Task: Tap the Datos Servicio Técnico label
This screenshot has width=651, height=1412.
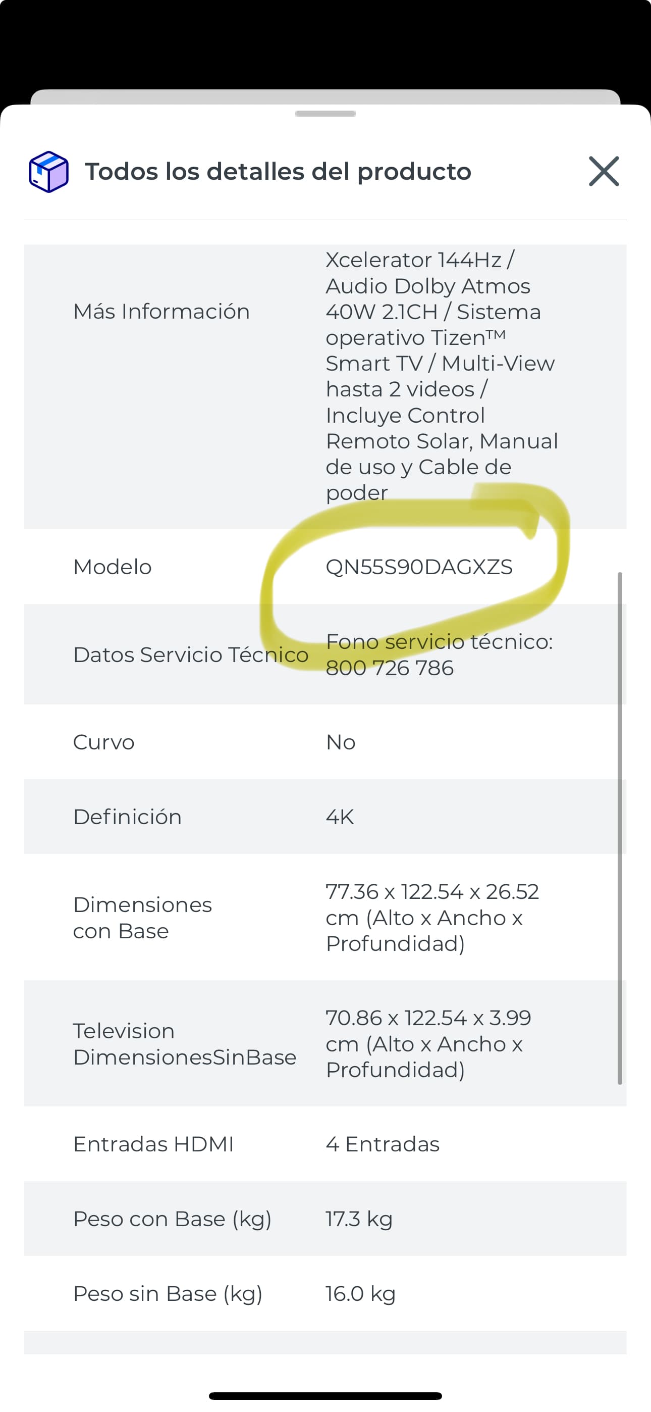Action: point(191,654)
